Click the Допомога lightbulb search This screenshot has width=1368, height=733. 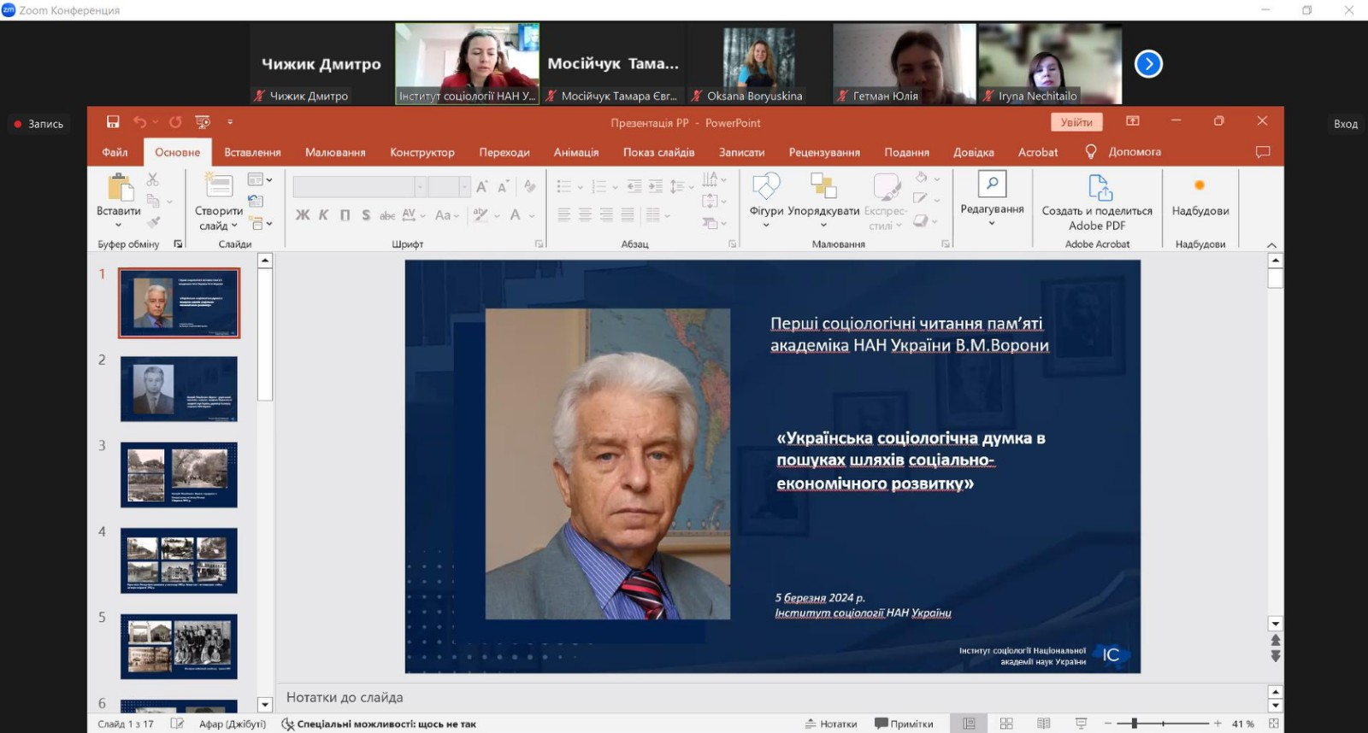1123,152
